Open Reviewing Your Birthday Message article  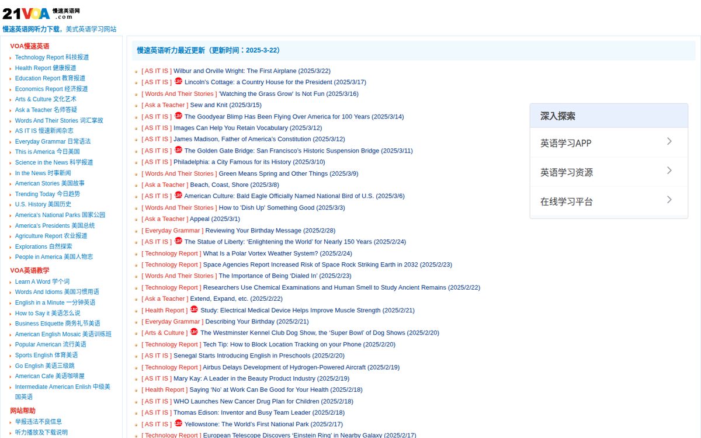[x=270, y=231]
